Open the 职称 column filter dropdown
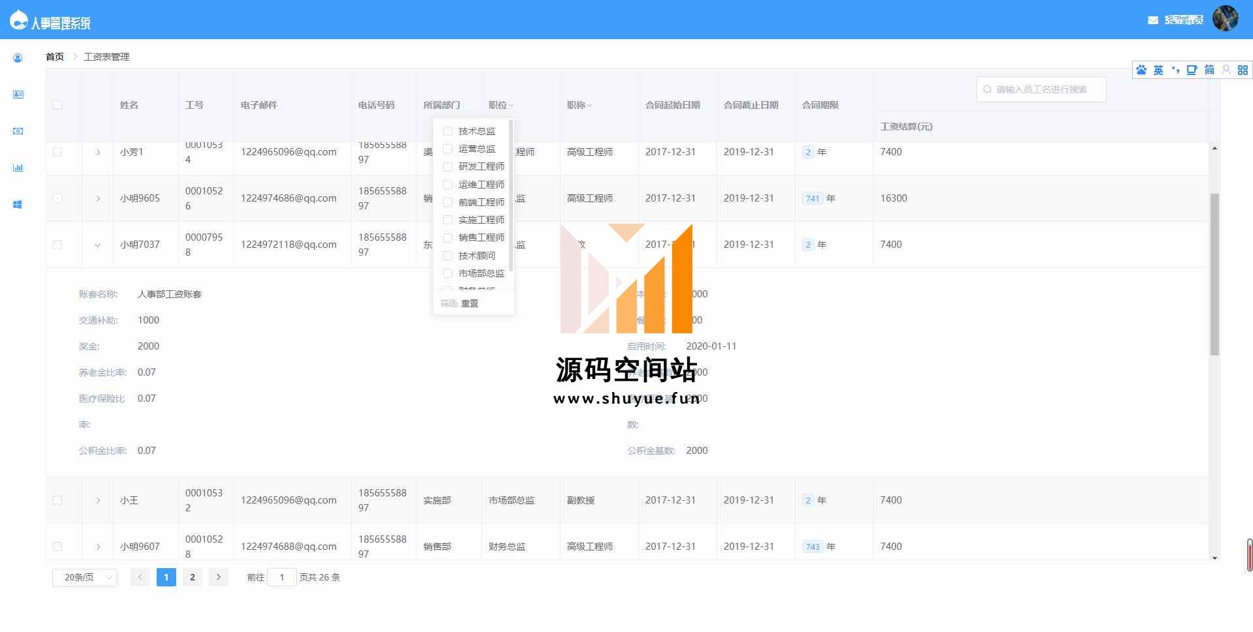Image resolution: width=1253 pixels, height=632 pixels. (x=589, y=106)
